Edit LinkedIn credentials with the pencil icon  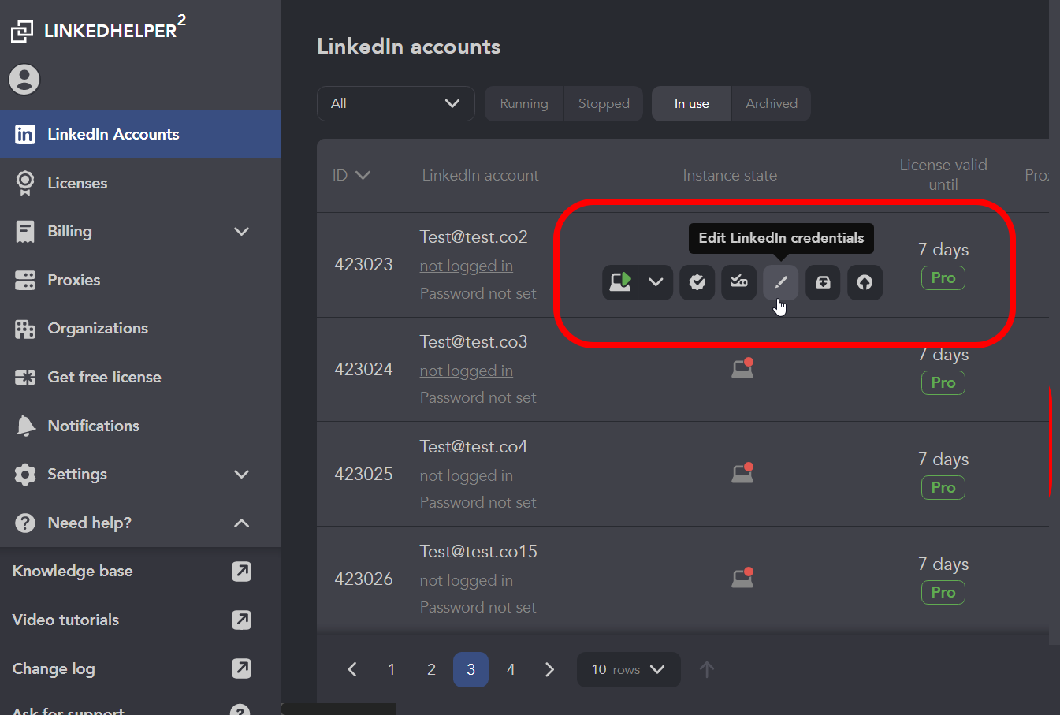pos(781,282)
